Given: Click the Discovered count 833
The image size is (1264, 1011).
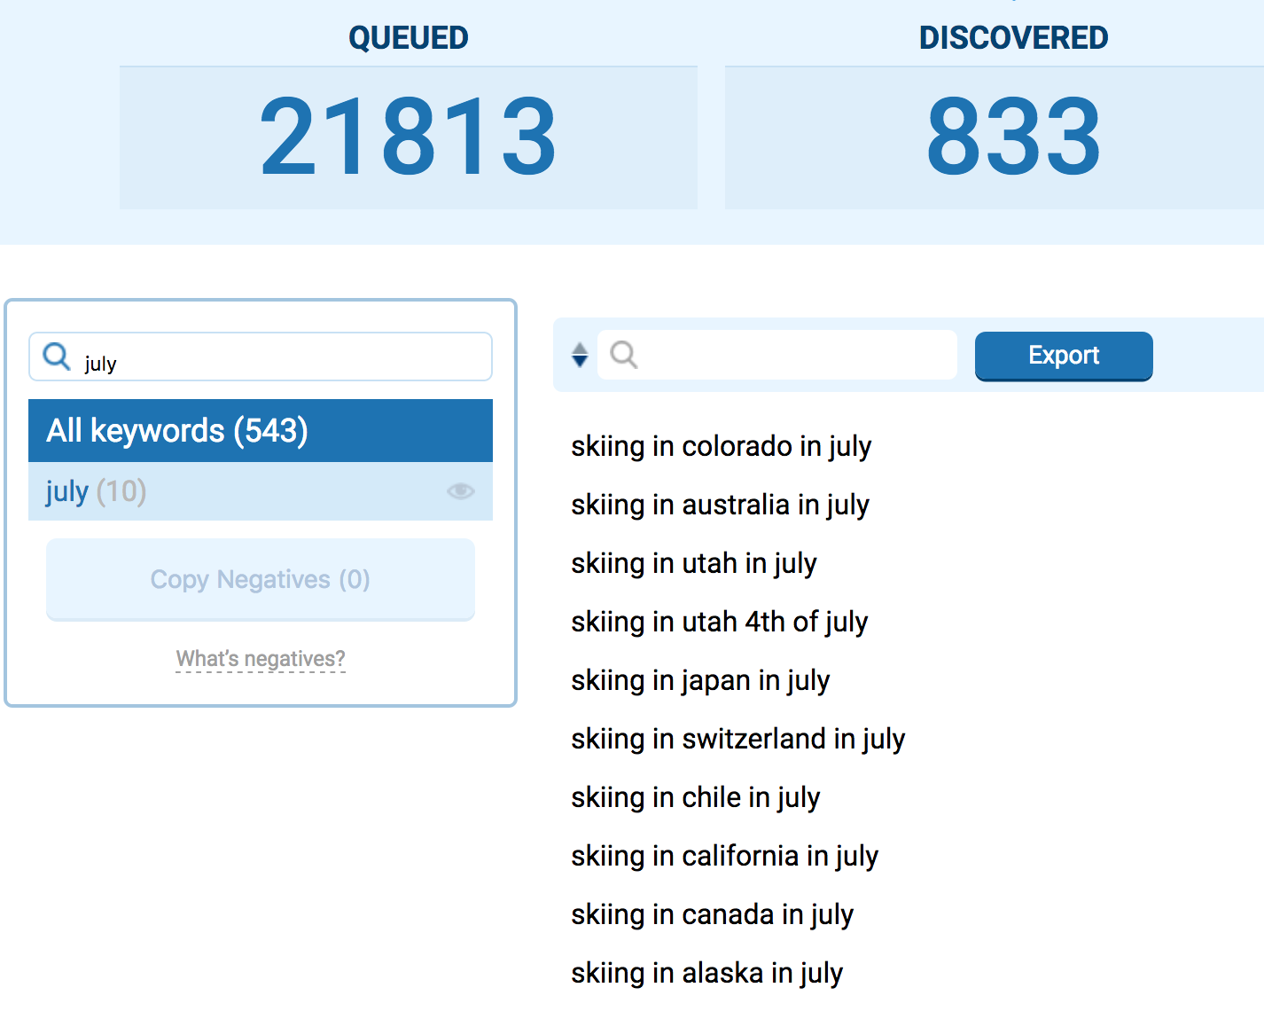Looking at the screenshot, I should pyautogui.click(x=1012, y=137).
